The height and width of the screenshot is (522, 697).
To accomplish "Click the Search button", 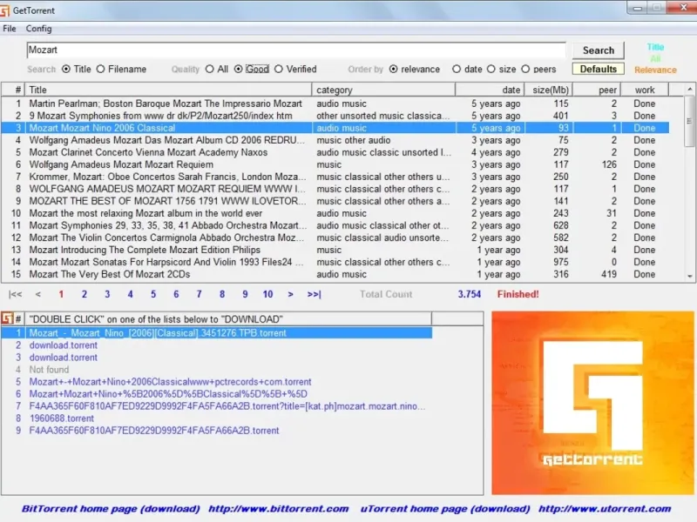I will coord(599,50).
